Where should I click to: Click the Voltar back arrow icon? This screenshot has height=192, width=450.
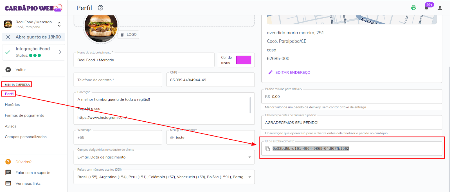(8, 70)
